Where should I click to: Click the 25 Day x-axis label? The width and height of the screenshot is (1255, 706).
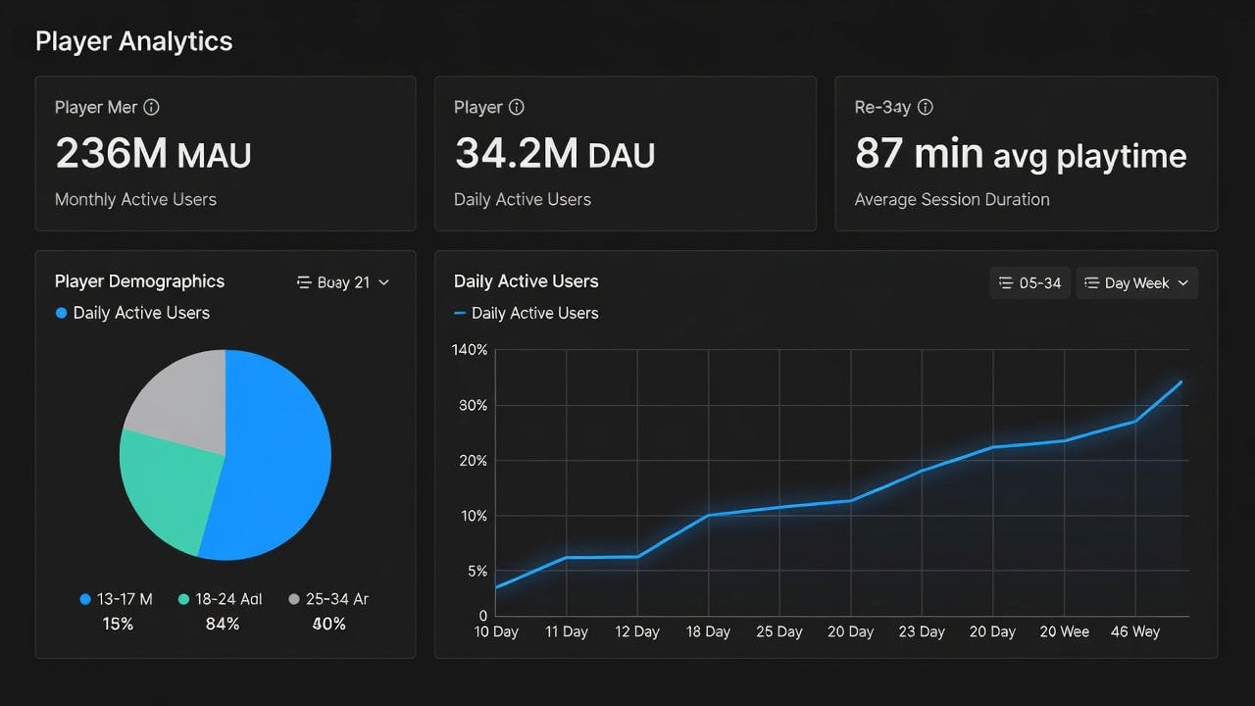coord(779,631)
